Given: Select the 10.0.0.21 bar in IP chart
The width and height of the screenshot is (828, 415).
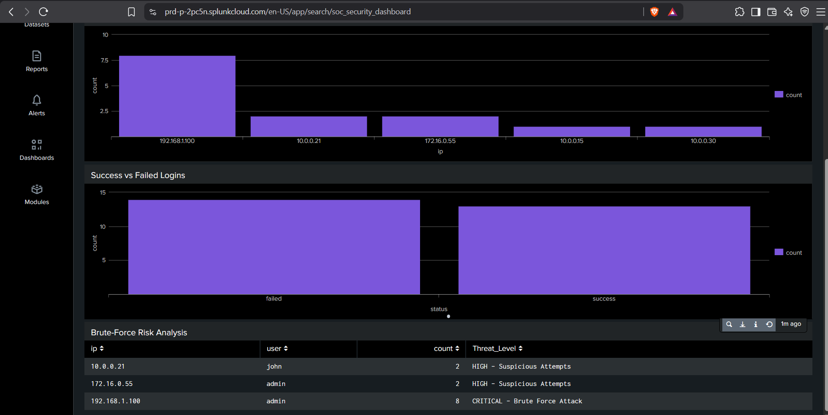Looking at the screenshot, I should pyautogui.click(x=309, y=126).
